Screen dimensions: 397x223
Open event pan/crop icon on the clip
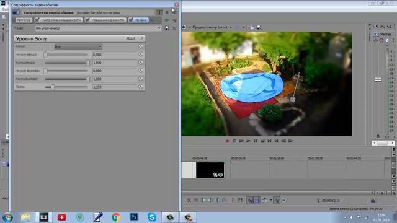(x=215, y=175)
